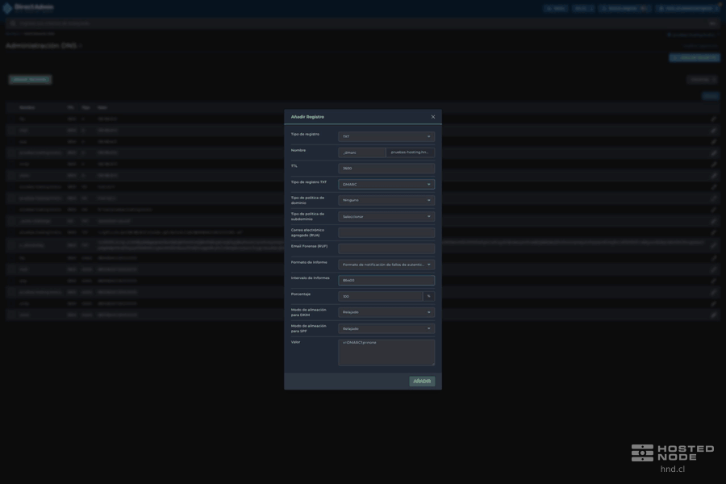The height and width of the screenshot is (484, 726).
Task: Focus the Email Forense (RUF) field
Action: (x=386, y=248)
